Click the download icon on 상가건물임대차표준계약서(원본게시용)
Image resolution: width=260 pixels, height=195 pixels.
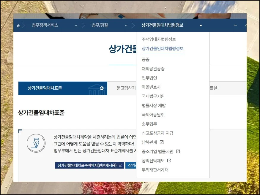120,166
